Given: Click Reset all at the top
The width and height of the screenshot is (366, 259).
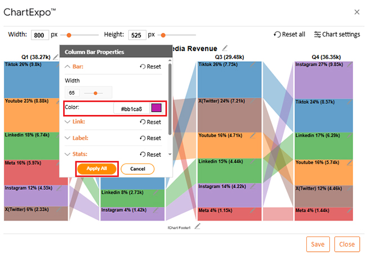Looking at the screenshot, I should click(289, 34).
